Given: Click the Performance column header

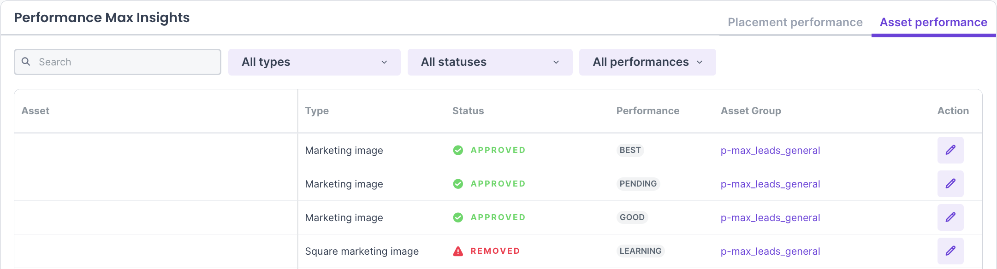Looking at the screenshot, I should coord(647,111).
